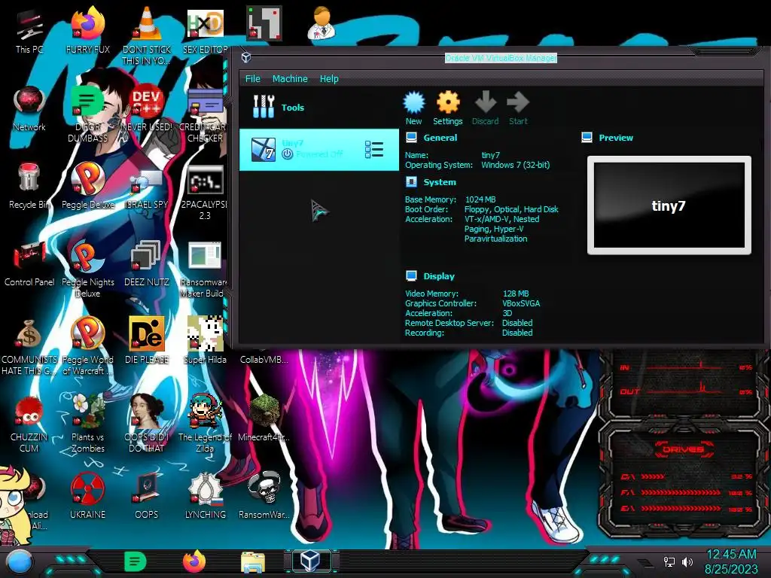This screenshot has width=771, height=578.
Task: Select the Super Hilda desktop icon
Action: coord(205,340)
